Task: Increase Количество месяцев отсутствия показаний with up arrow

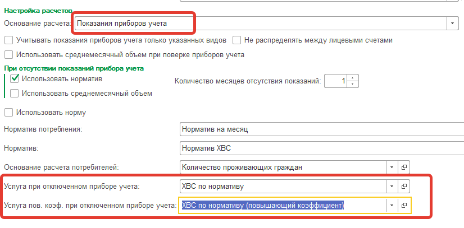Action: pyautogui.click(x=353, y=78)
